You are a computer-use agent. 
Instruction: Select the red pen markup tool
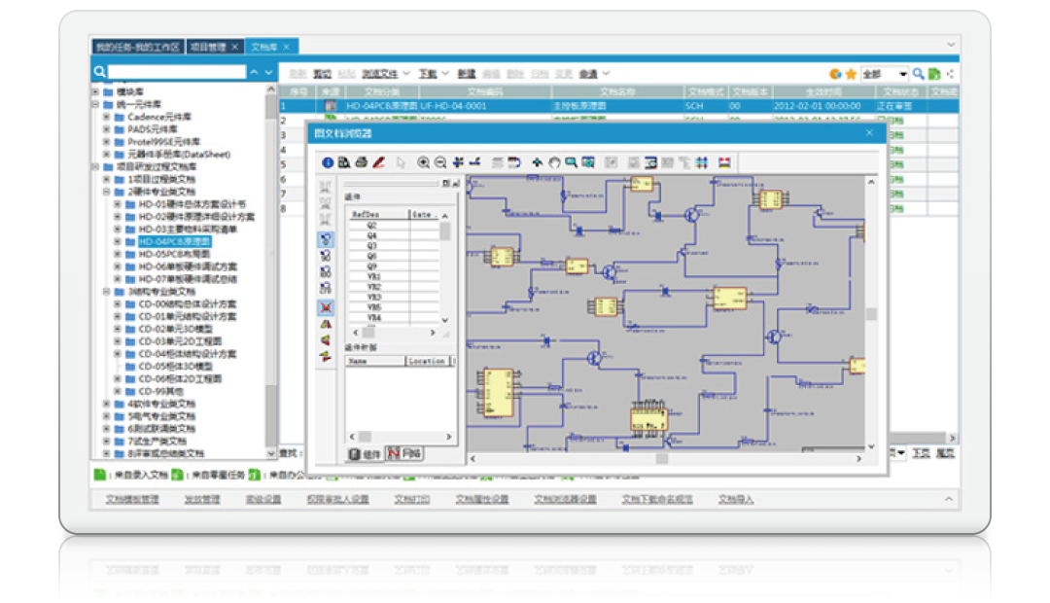coord(378,162)
